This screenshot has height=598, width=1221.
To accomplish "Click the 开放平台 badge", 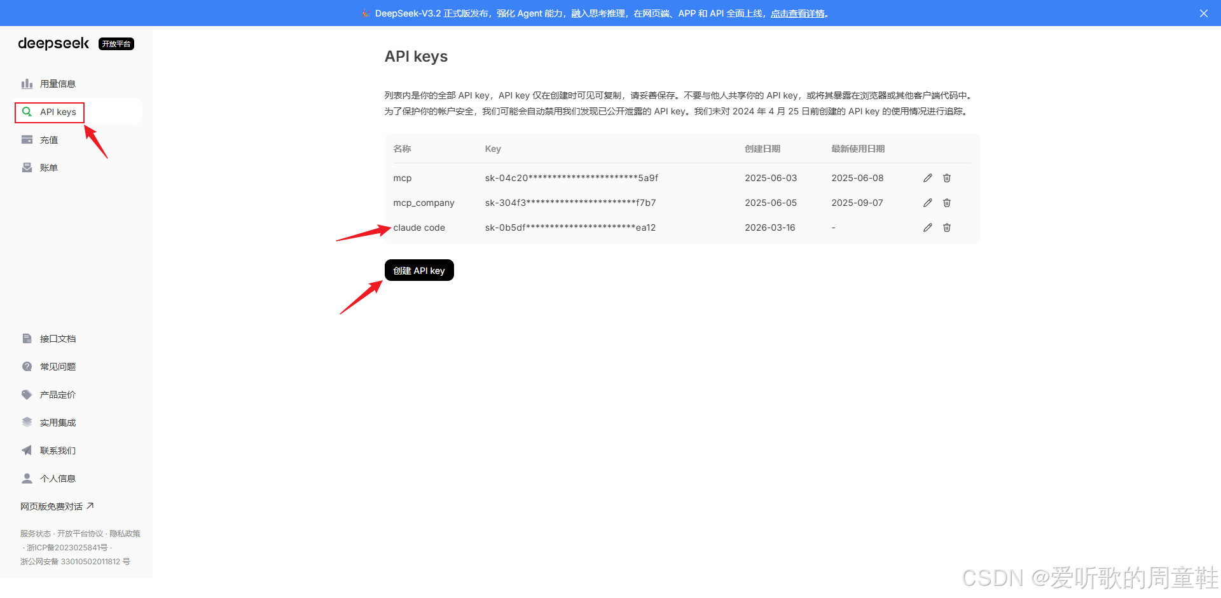I will coord(116,44).
